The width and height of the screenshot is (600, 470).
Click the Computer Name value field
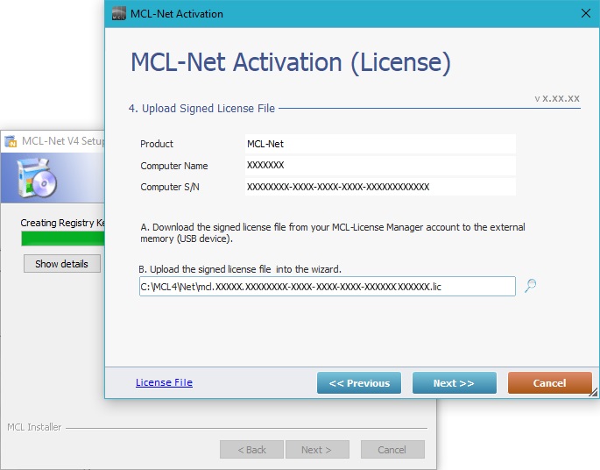pyautogui.click(x=379, y=165)
